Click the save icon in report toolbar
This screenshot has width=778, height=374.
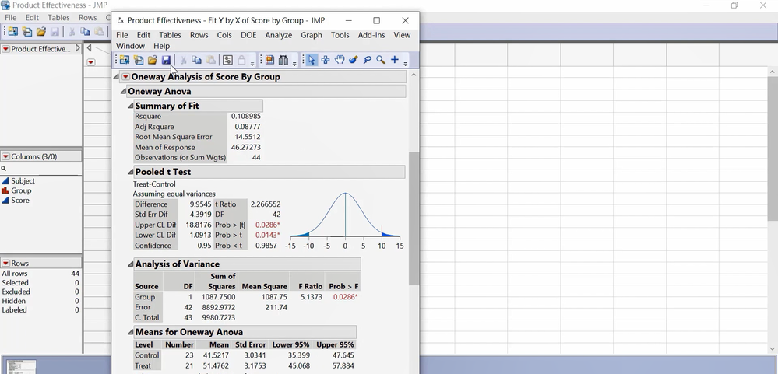(x=166, y=61)
